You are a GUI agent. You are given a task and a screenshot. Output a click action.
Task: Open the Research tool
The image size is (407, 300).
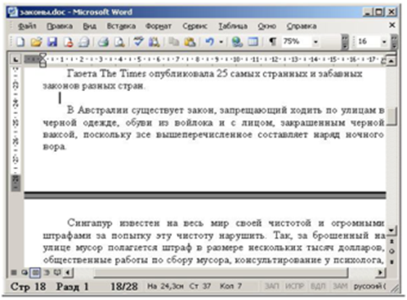[154, 42]
